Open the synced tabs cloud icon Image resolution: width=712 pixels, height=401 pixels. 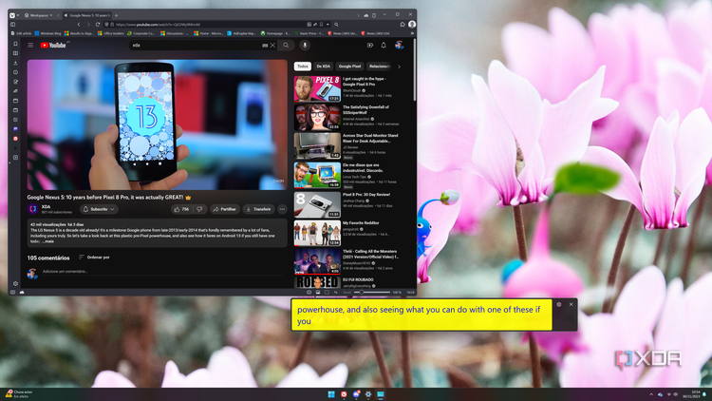click(x=366, y=15)
